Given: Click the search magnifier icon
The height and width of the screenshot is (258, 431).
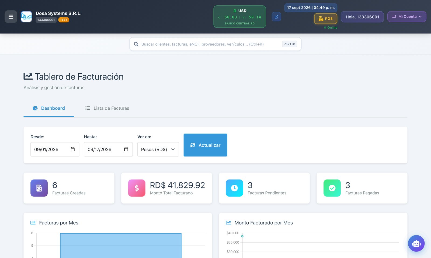Looking at the screenshot, I should click(136, 44).
